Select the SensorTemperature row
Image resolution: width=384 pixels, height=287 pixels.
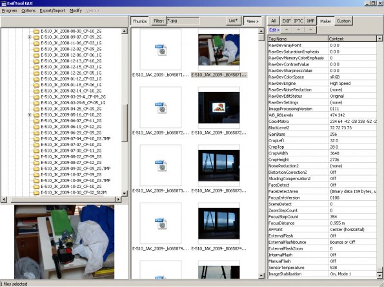point(322,268)
